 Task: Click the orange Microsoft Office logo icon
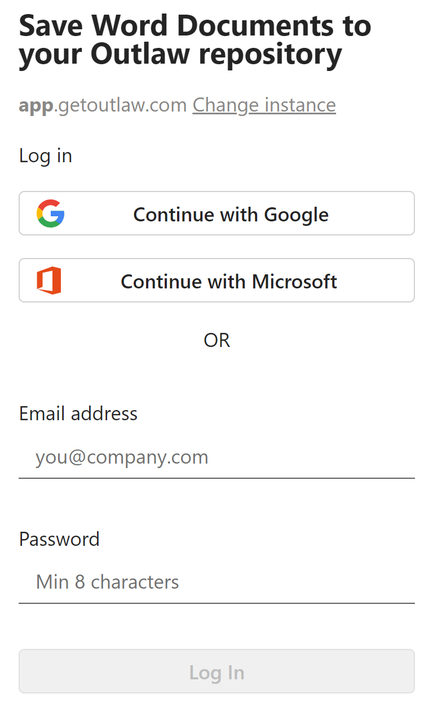[49, 281]
